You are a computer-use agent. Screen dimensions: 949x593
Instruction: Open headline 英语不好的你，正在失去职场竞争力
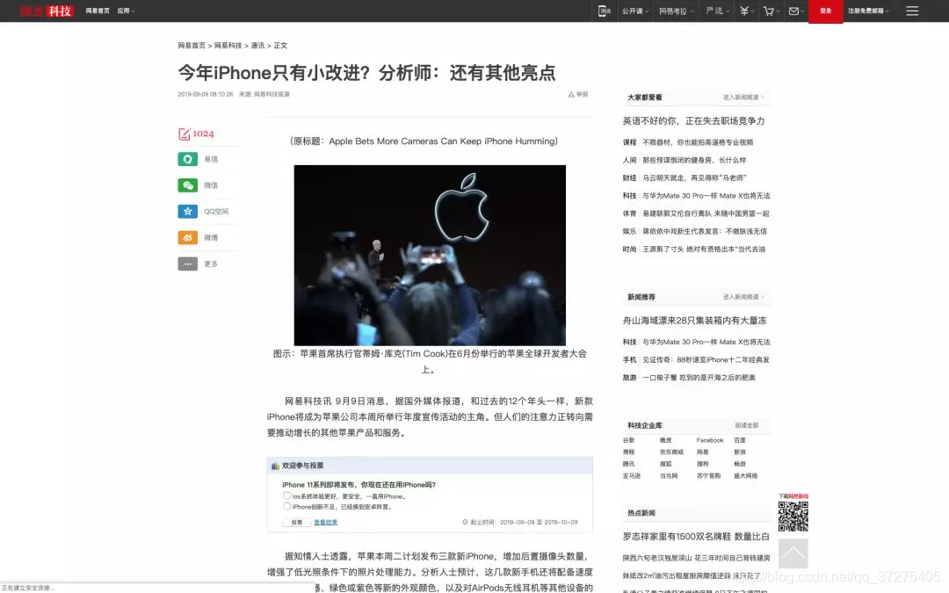coord(693,121)
